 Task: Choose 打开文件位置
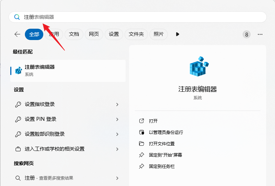tap(162, 144)
